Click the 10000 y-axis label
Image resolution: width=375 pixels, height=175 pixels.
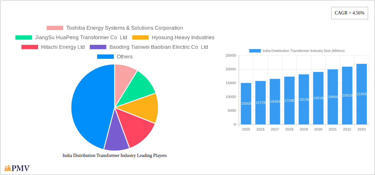231,97
